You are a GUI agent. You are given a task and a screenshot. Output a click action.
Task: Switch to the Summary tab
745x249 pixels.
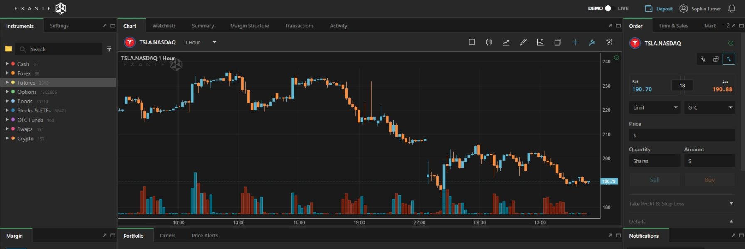pos(203,26)
